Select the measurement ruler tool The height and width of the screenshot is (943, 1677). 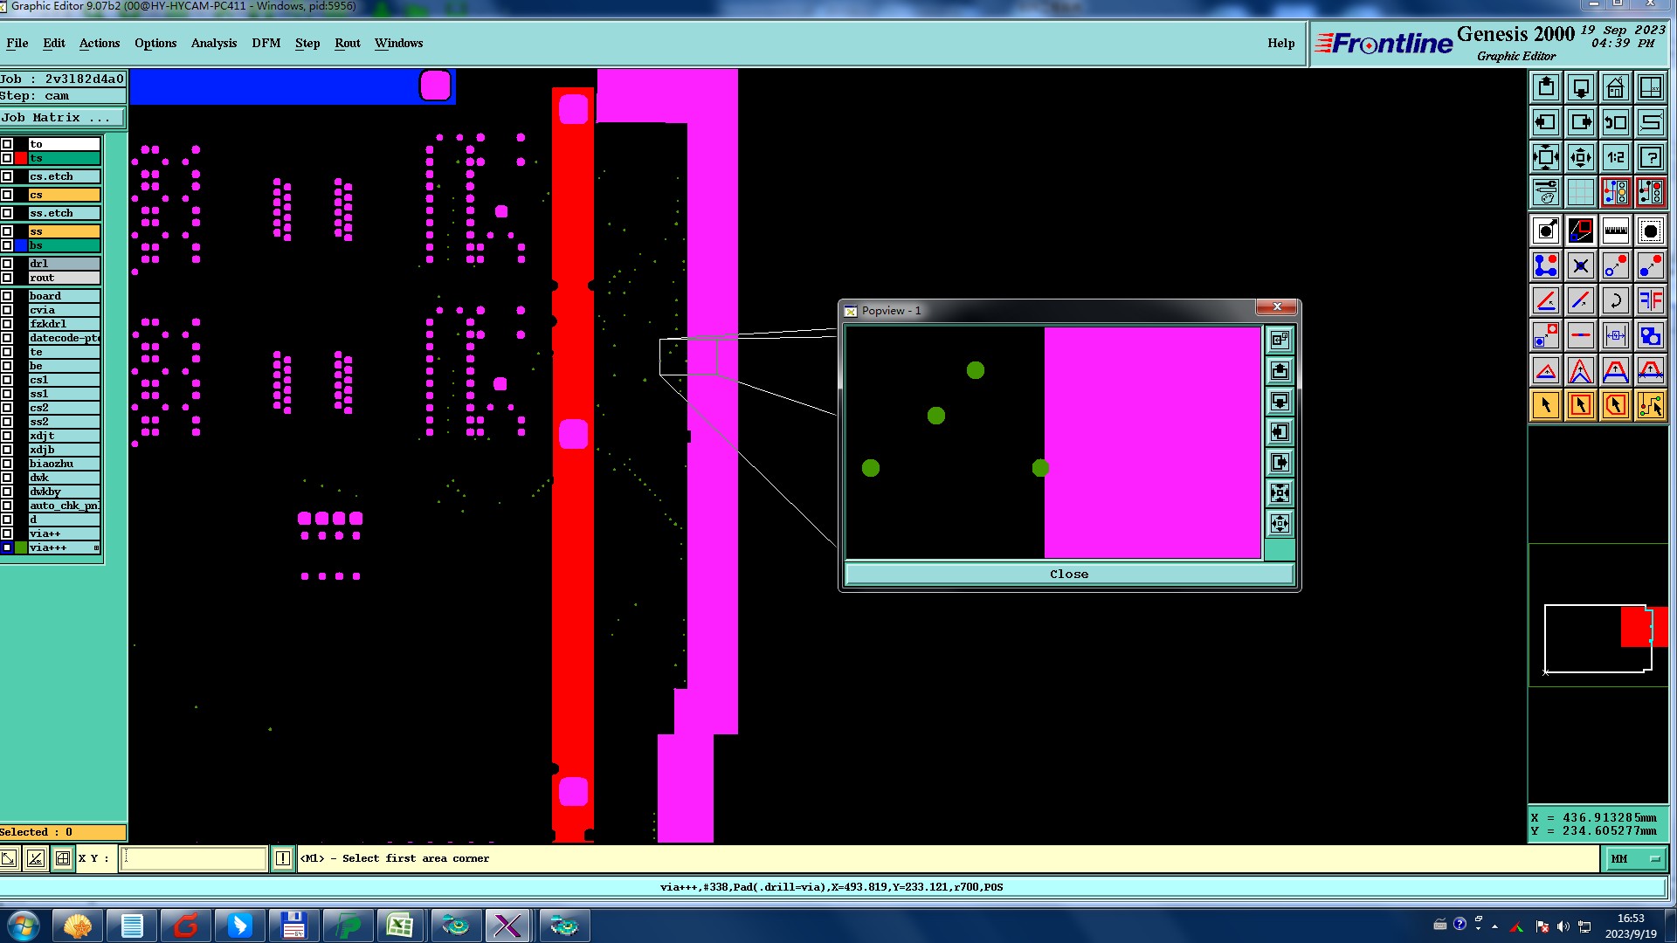1615,231
